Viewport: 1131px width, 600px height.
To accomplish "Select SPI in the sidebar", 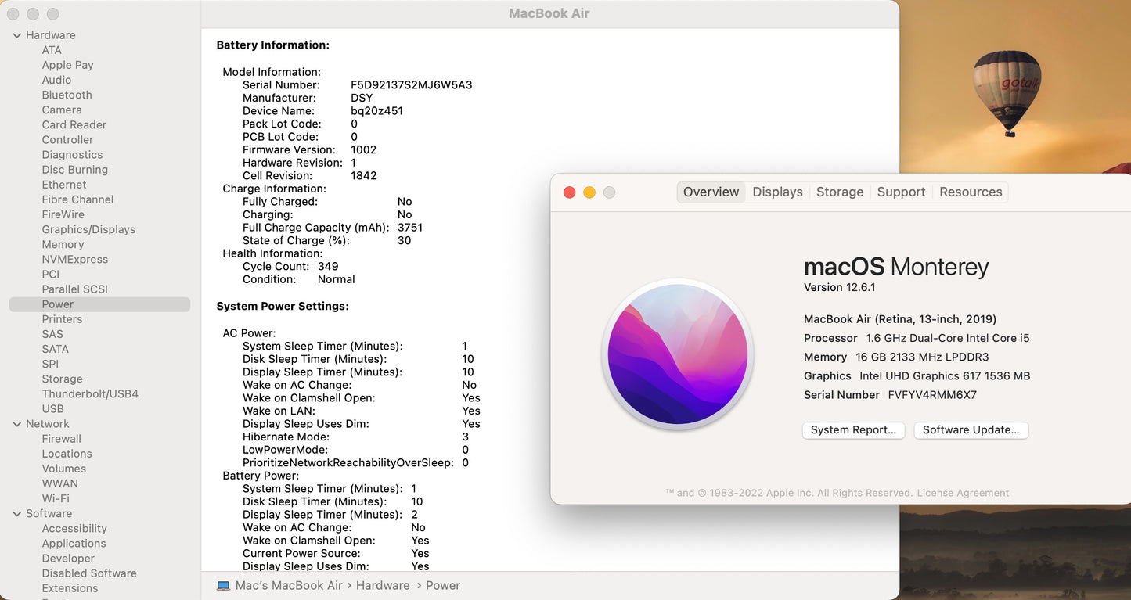I will [50, 364].
